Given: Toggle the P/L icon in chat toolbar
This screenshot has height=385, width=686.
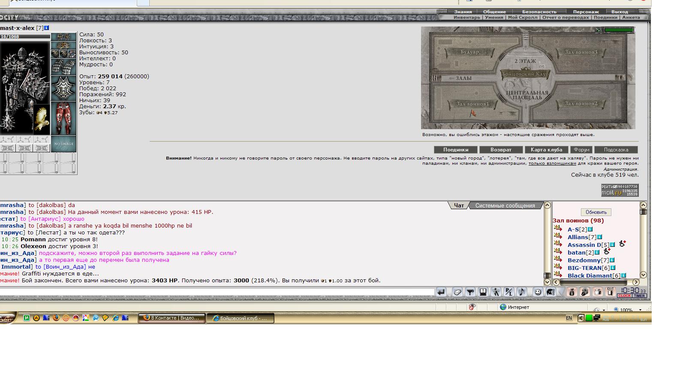Looking at the screenshot, I should [x=508, y=292].
